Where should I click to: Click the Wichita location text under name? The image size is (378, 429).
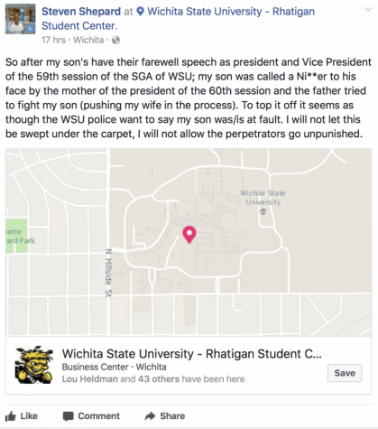pyautogui.click(x=88, y=40)
